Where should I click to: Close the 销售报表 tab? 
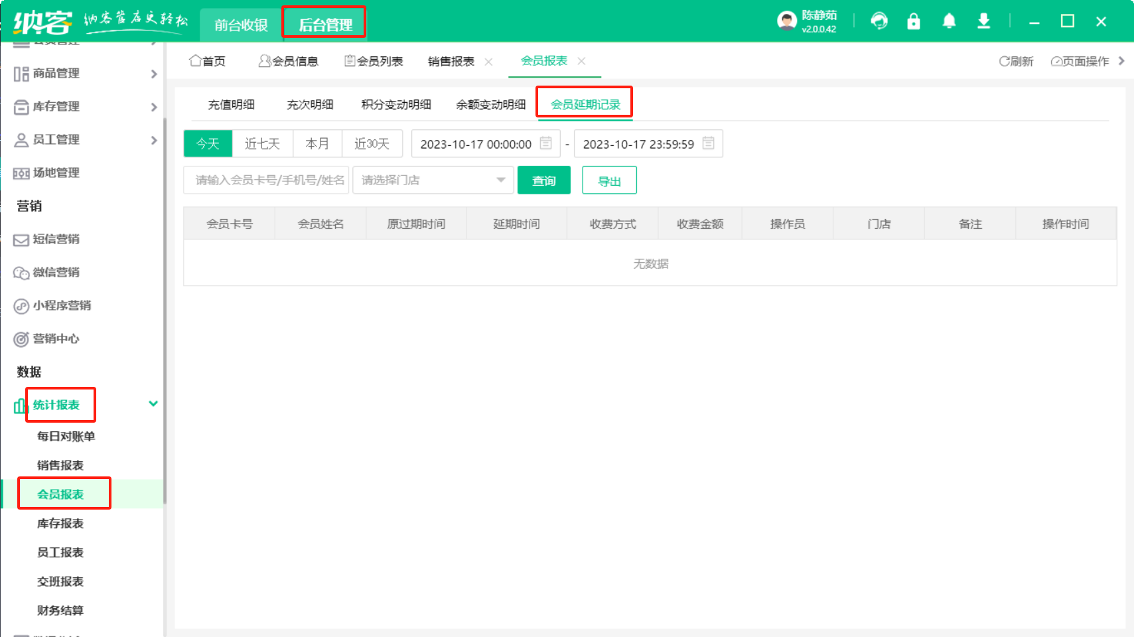coord(488,62)
